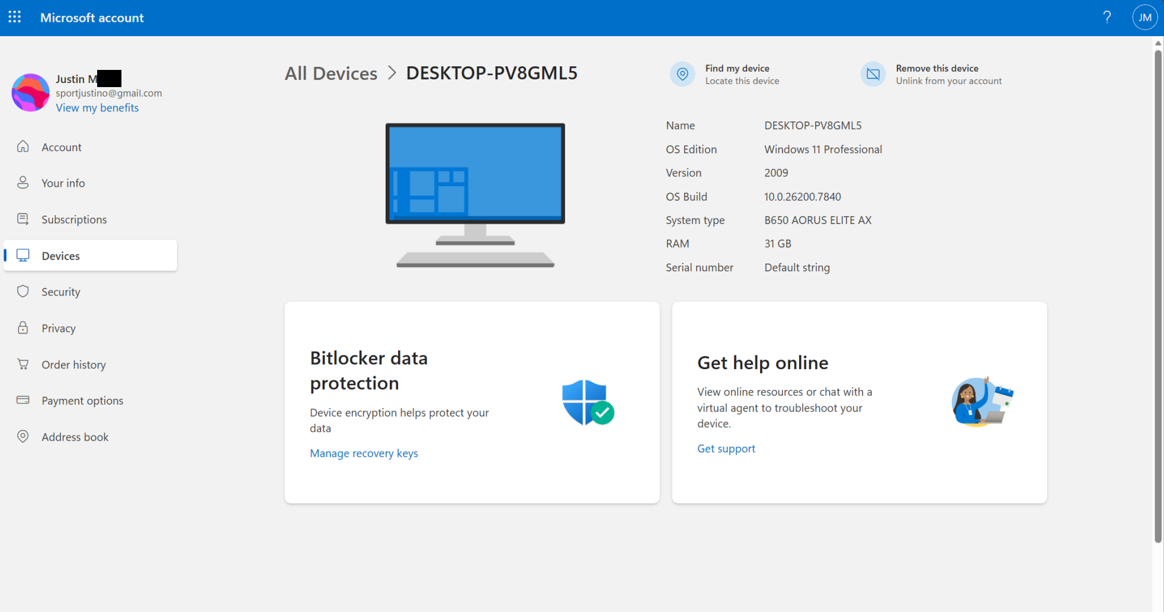This screenshot has height=612, width=1164.
Task: Click the Subscriptions icon in sidebar
Action: point(23,219)
